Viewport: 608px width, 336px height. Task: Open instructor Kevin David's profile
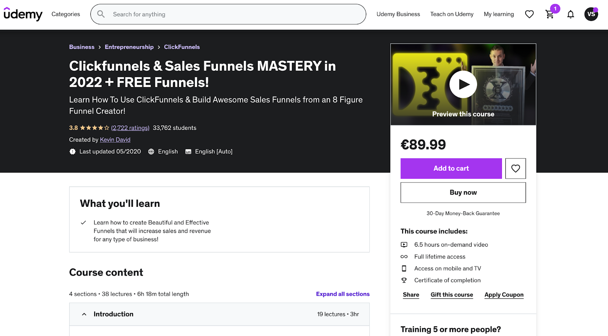(x=115, y=139)
